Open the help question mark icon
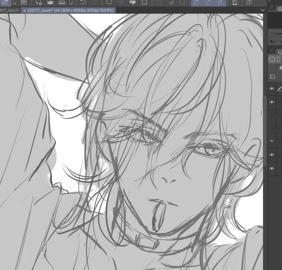282x270 pixels. tap(249, 2)
